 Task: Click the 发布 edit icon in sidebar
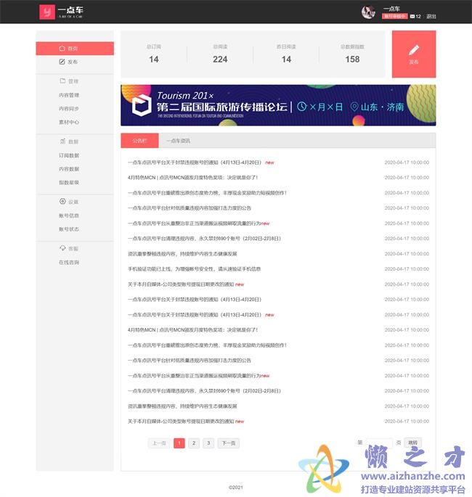tap(62, 62)
